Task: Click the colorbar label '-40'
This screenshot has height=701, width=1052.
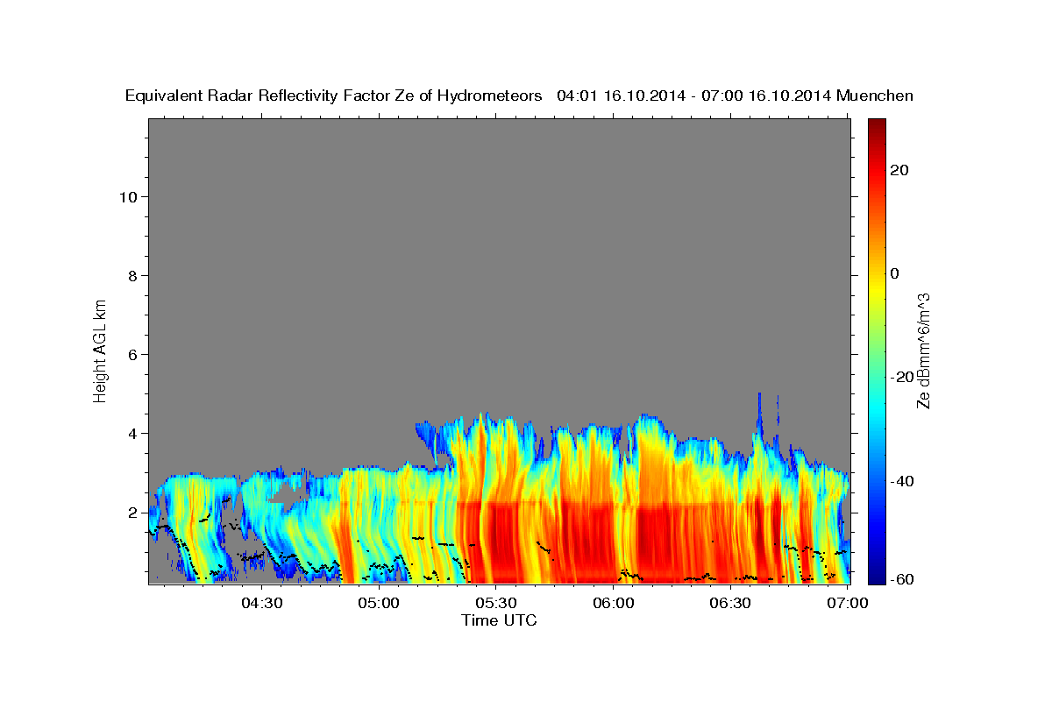Action: (902, 480)
